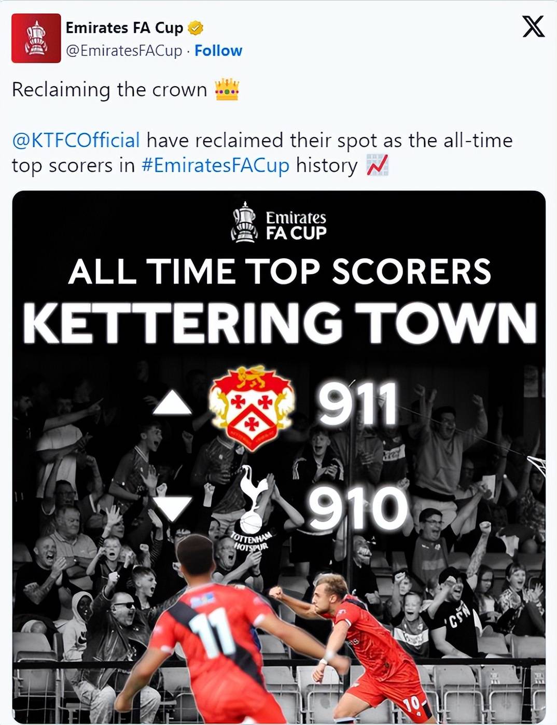Click the Emirates FA Cup trophy logo

pos(244,223)
